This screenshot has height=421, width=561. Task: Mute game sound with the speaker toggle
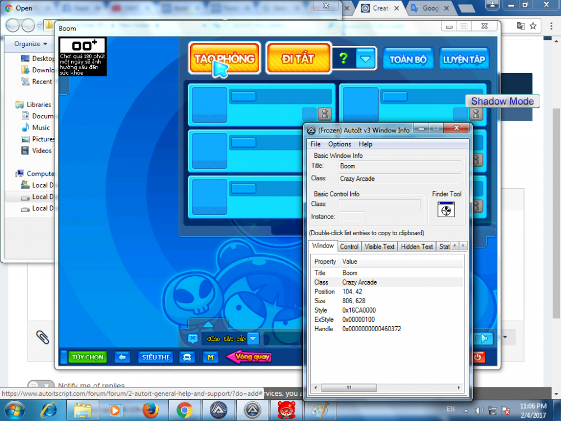(x=483, y=339)
